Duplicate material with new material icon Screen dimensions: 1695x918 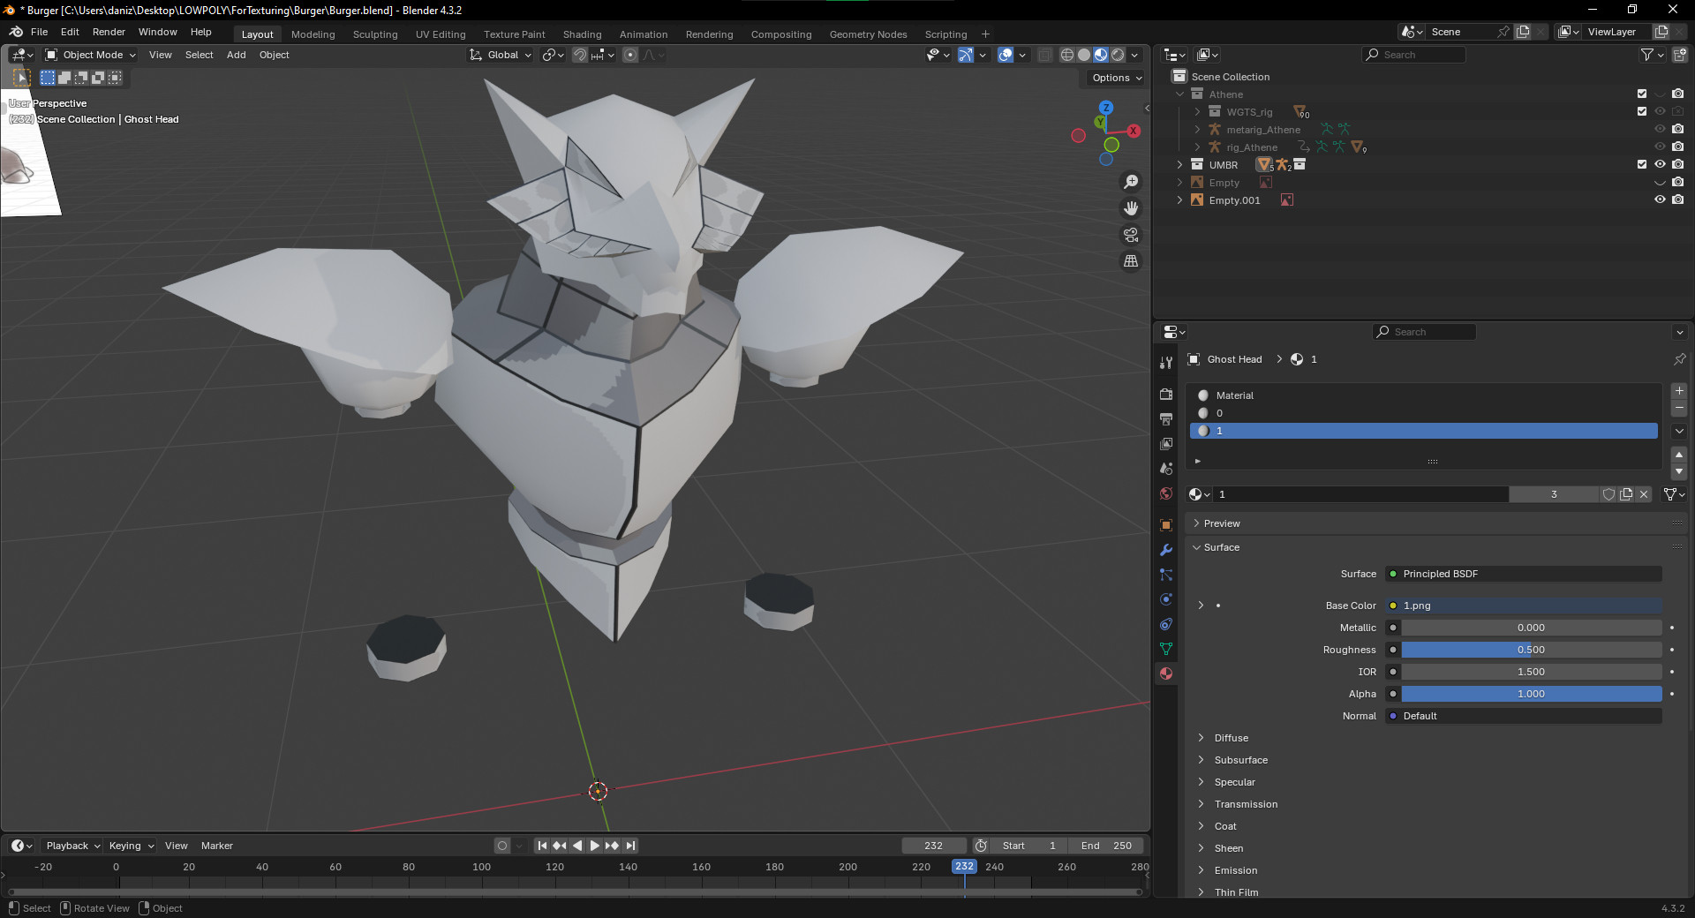pos(1626,494)
